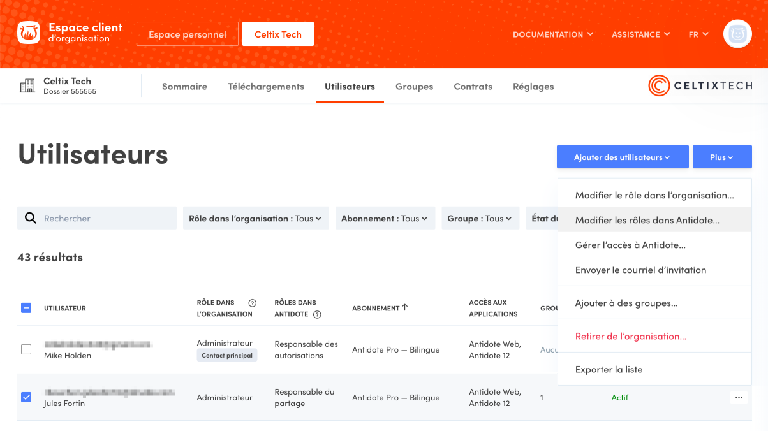Click the CeltixTech company logo
This screenshot has height=431, width=768.
tap(700, 85)
